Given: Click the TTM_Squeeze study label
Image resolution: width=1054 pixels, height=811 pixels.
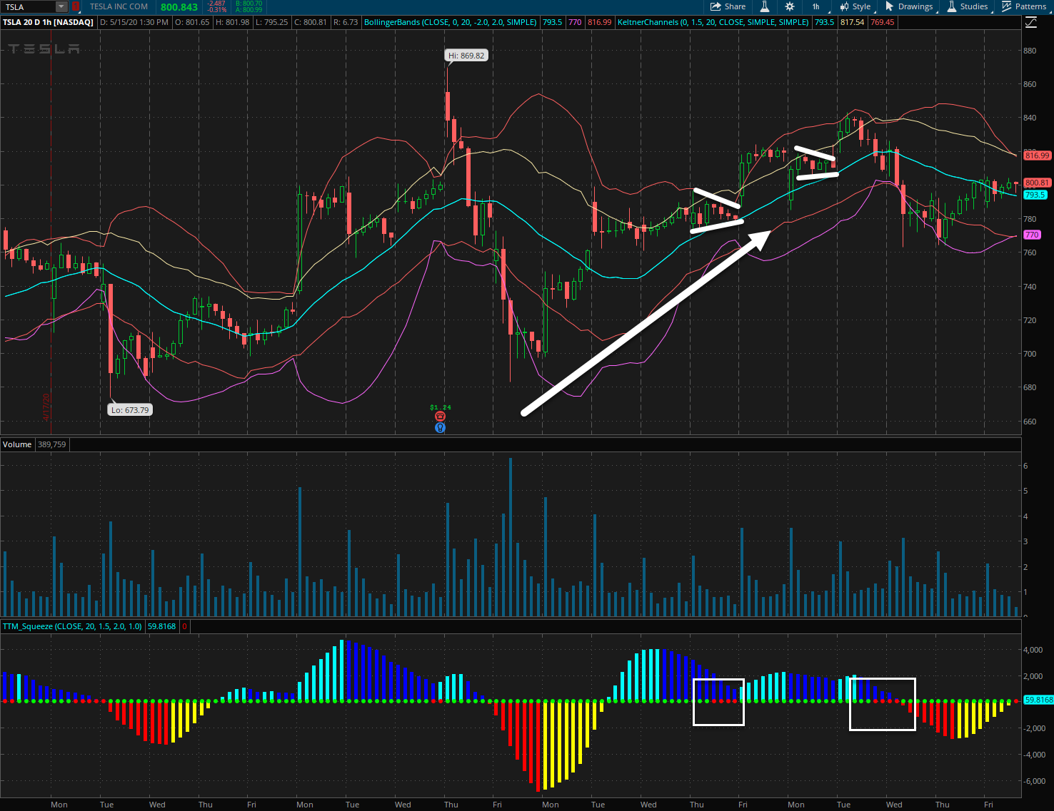Looking at the screenshot, I should coord(72,626).
